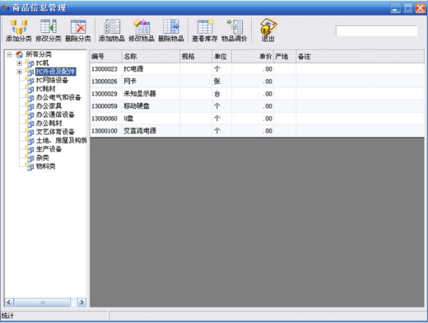This screenshot has height=323, width=428.
Task: Click the 规格 column header
Action: 196,56
